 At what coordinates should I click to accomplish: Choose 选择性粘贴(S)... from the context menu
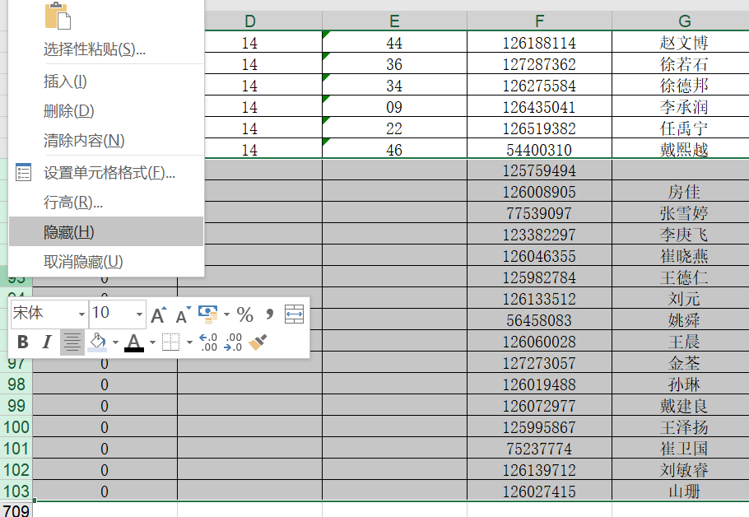106,49
